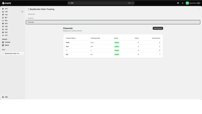Click the Conversions column header

[x=156, y=38]
